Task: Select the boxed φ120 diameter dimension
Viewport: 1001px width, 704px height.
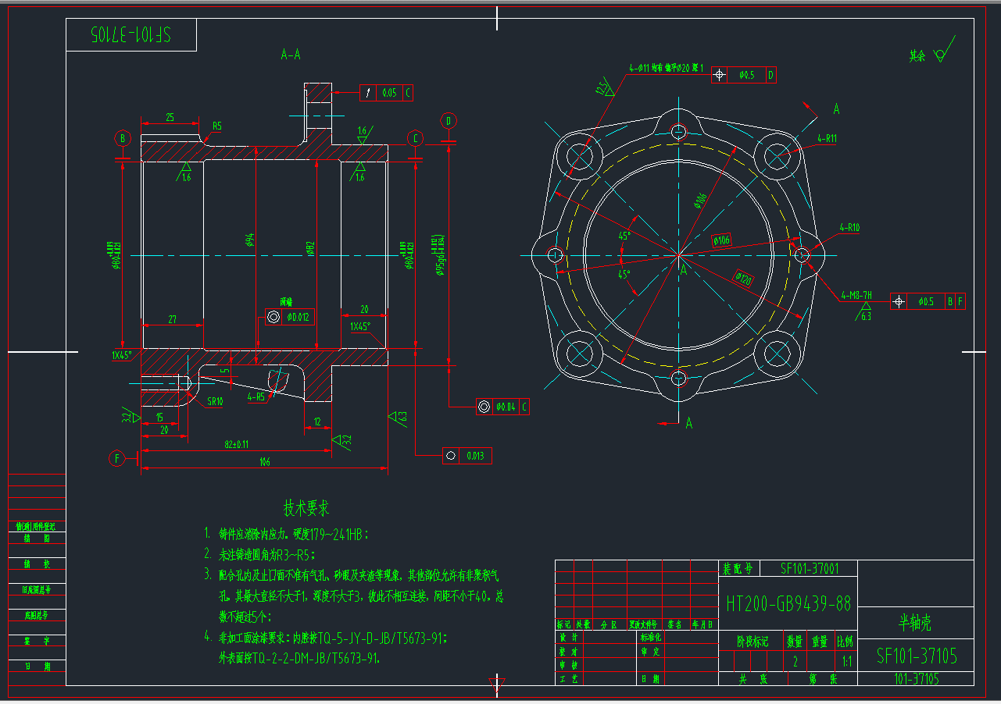Action: pos(742,278)
